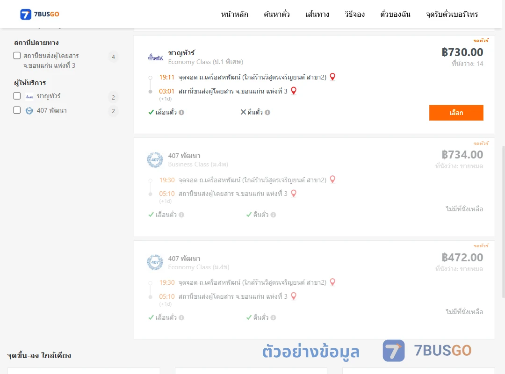The image size is (505, 374).
Task: Click the 7BUSGO logo in header
Action: [40, 14]
